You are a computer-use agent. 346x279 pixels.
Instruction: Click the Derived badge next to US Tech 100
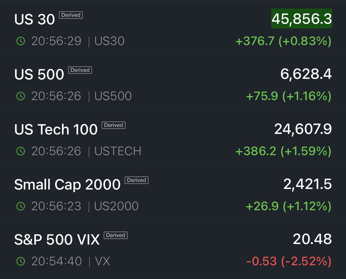(114, 125)
